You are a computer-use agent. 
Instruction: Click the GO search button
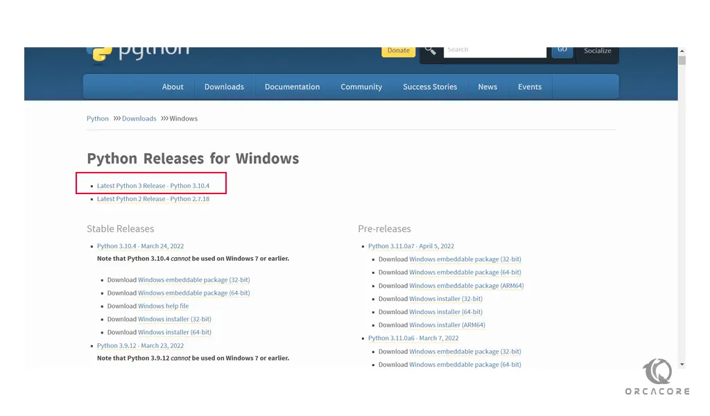[x=562, y=51]
